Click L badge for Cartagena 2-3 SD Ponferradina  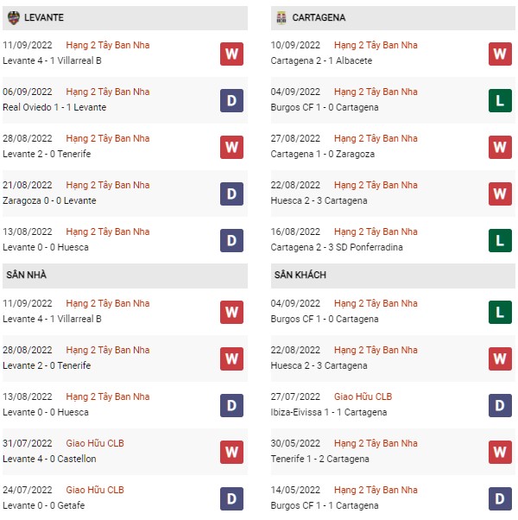pyautogui.click(x=500, y=240)
